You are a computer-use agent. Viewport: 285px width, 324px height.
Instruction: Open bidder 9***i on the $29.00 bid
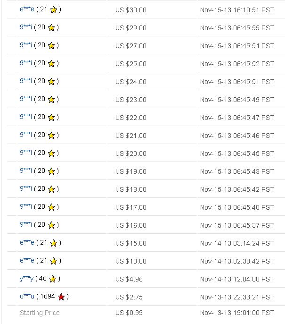26,27
